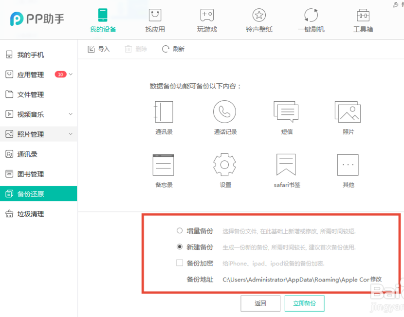
Task: Click the safari书签 bookmarks backup icon
Action: tap(286, 165)
